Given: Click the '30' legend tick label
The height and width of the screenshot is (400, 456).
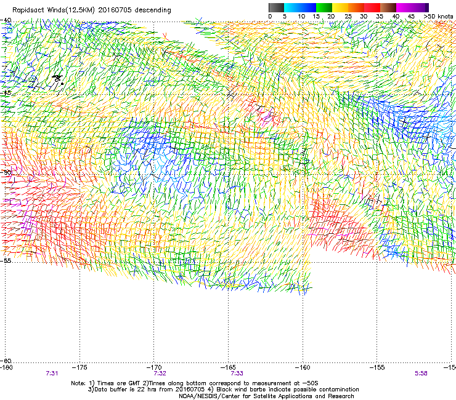Looking at the screenshot, I should pos(364,17).
